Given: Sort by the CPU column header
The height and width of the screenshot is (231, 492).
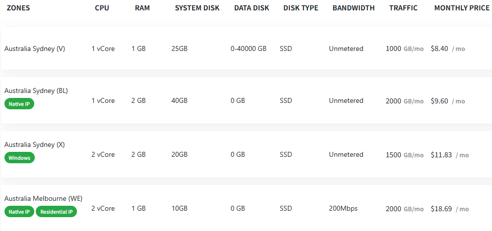Looking at the screenshot, I should pos(102,8).
